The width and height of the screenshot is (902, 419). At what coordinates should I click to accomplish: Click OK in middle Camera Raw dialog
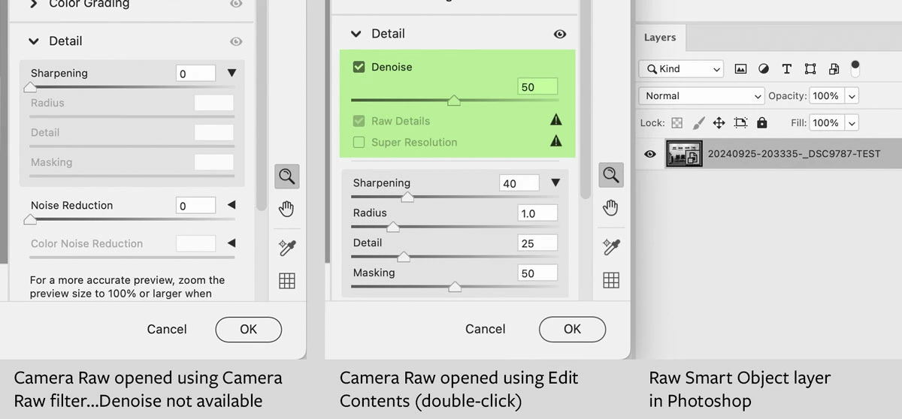pos(573,329)
